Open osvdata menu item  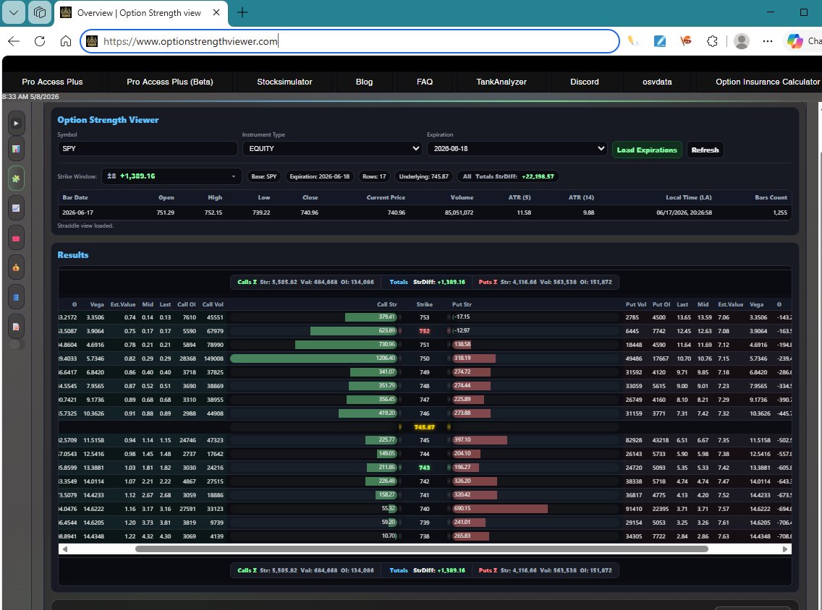[657, 82]
